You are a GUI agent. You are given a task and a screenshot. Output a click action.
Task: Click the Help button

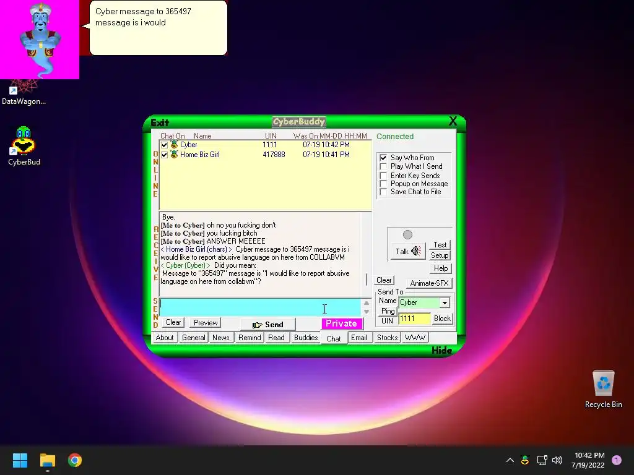click(x=440, y=268)
